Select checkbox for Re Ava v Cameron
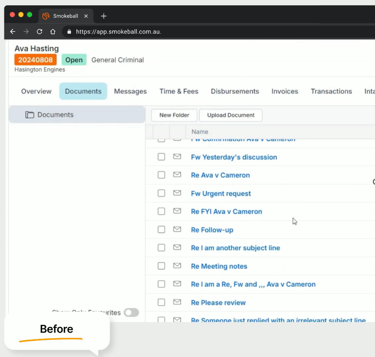 (x=161, y=175)
